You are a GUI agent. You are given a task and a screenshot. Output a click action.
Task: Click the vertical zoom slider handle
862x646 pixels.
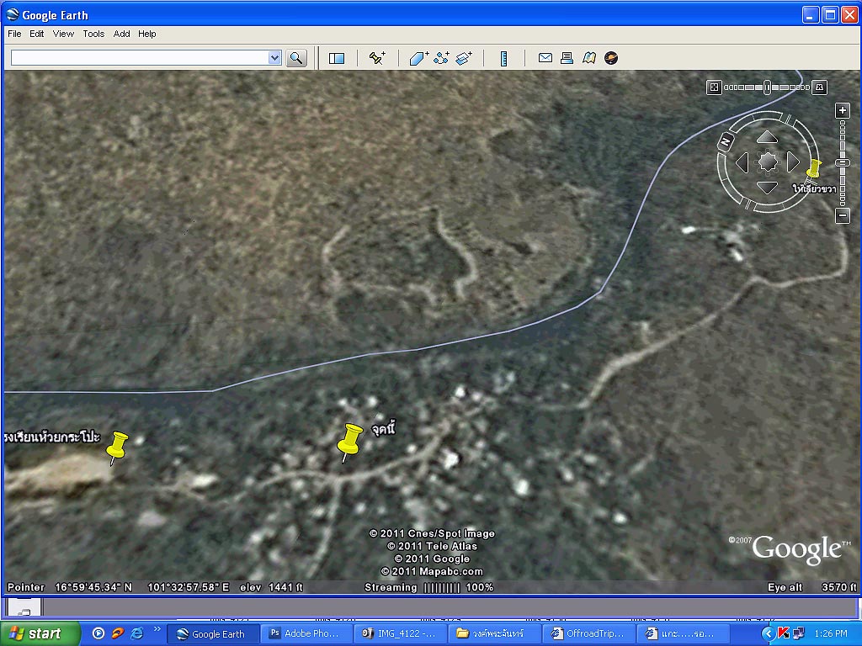[843, 162]
